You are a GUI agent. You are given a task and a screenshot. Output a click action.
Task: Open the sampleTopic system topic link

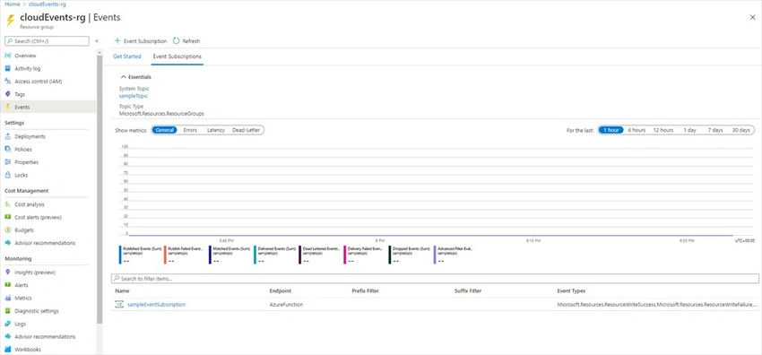coord(134,96)
